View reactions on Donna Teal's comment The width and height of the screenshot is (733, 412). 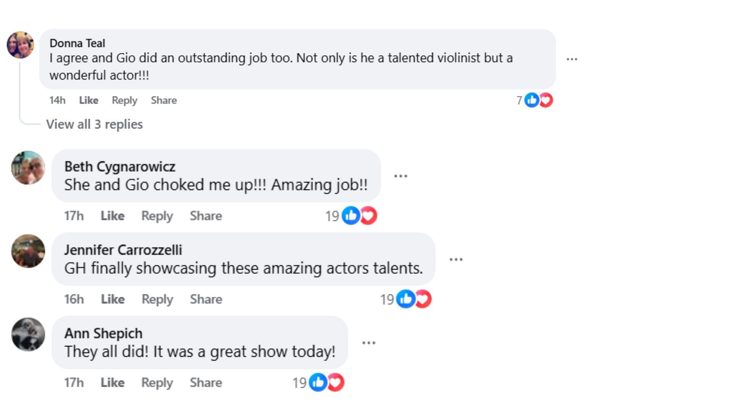coord(538,100)
